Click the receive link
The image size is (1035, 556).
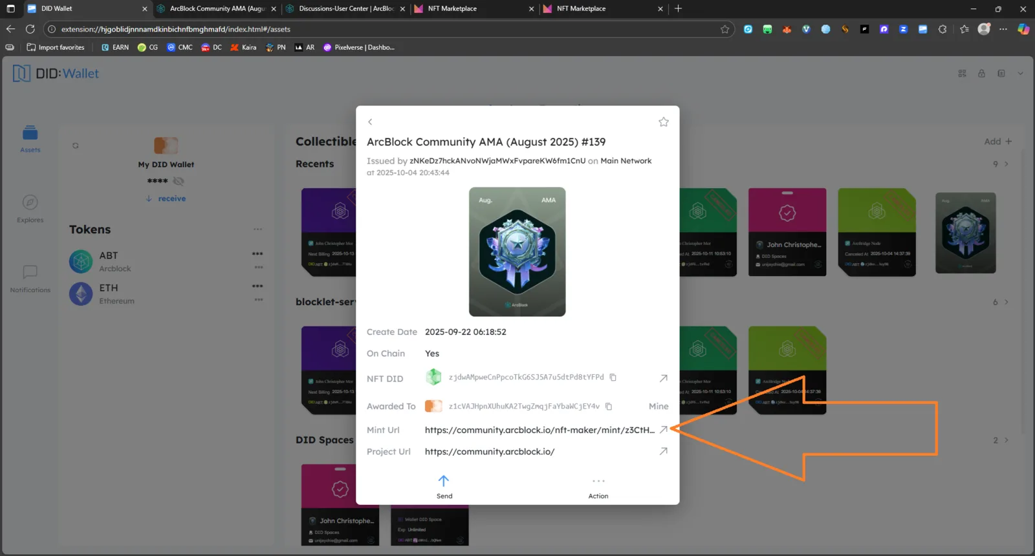(x=166, y=199)
